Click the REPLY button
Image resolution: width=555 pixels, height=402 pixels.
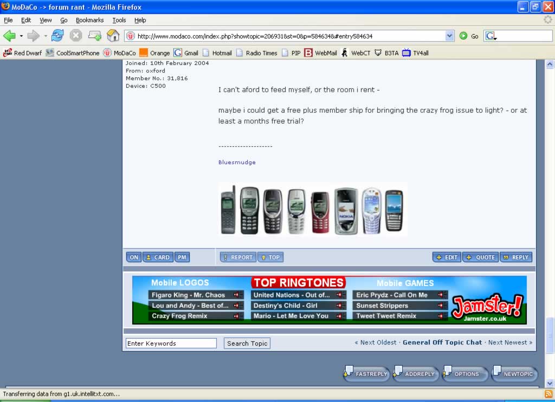[x=516, y=257]
